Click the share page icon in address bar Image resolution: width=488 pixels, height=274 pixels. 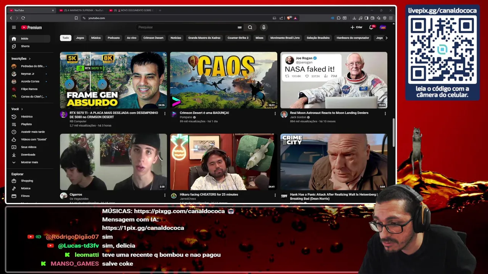coord(281,18)
